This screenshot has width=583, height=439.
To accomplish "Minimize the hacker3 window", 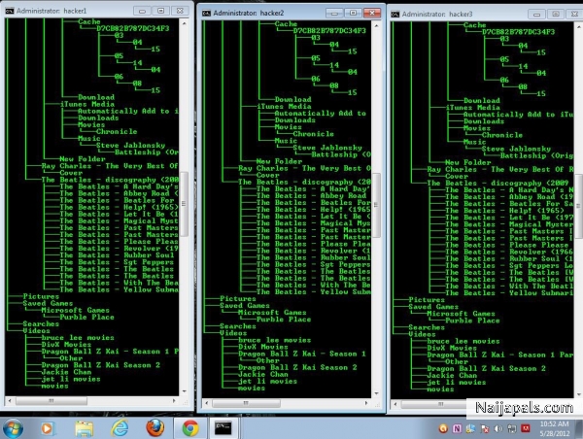I will click(x=536, y=15).
